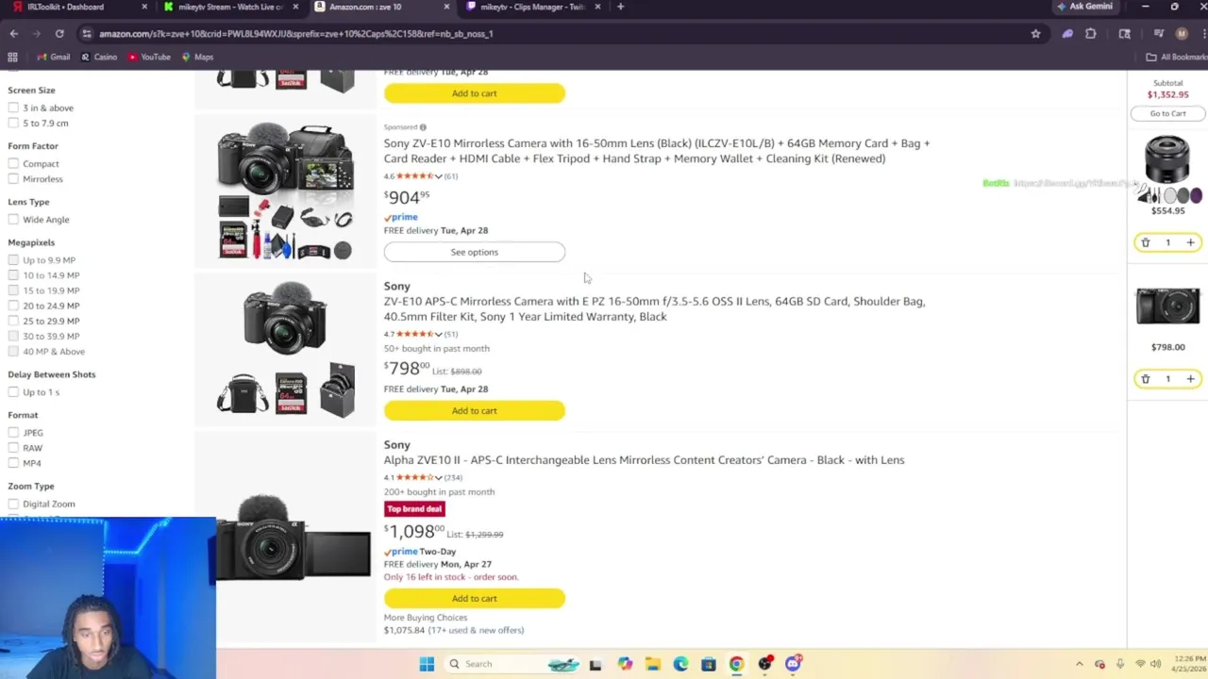This screenshot has height=679, width=1208.
Task: Open the OBS icon on taskbar
Action: [764, 664]
